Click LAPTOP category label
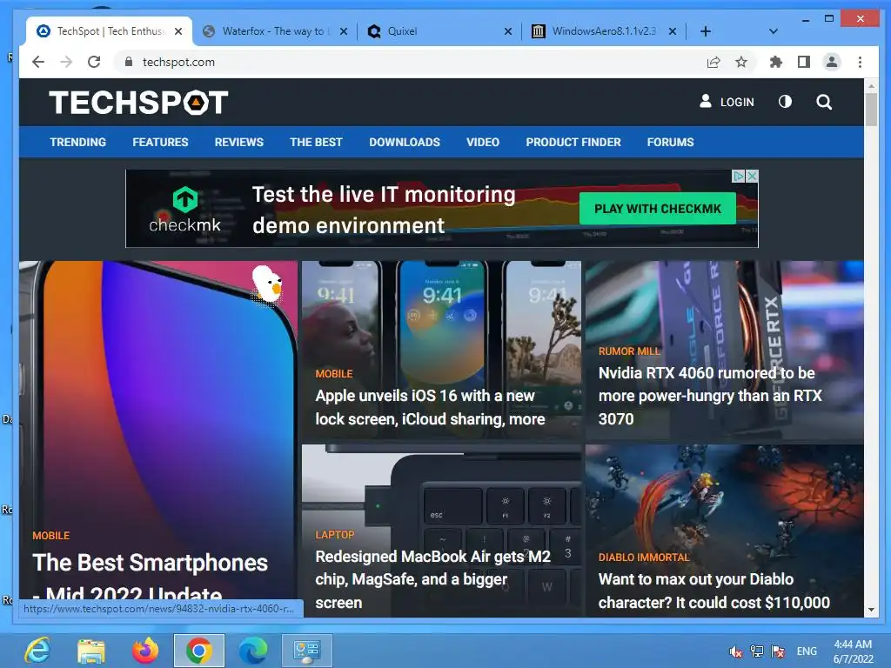 (335, 535)
